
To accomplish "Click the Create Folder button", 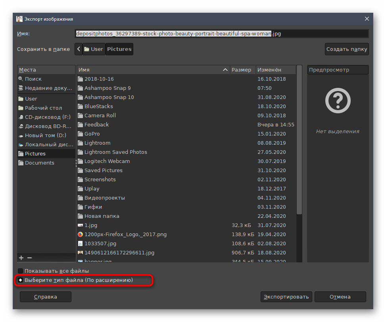I will (x=347, y=49).
